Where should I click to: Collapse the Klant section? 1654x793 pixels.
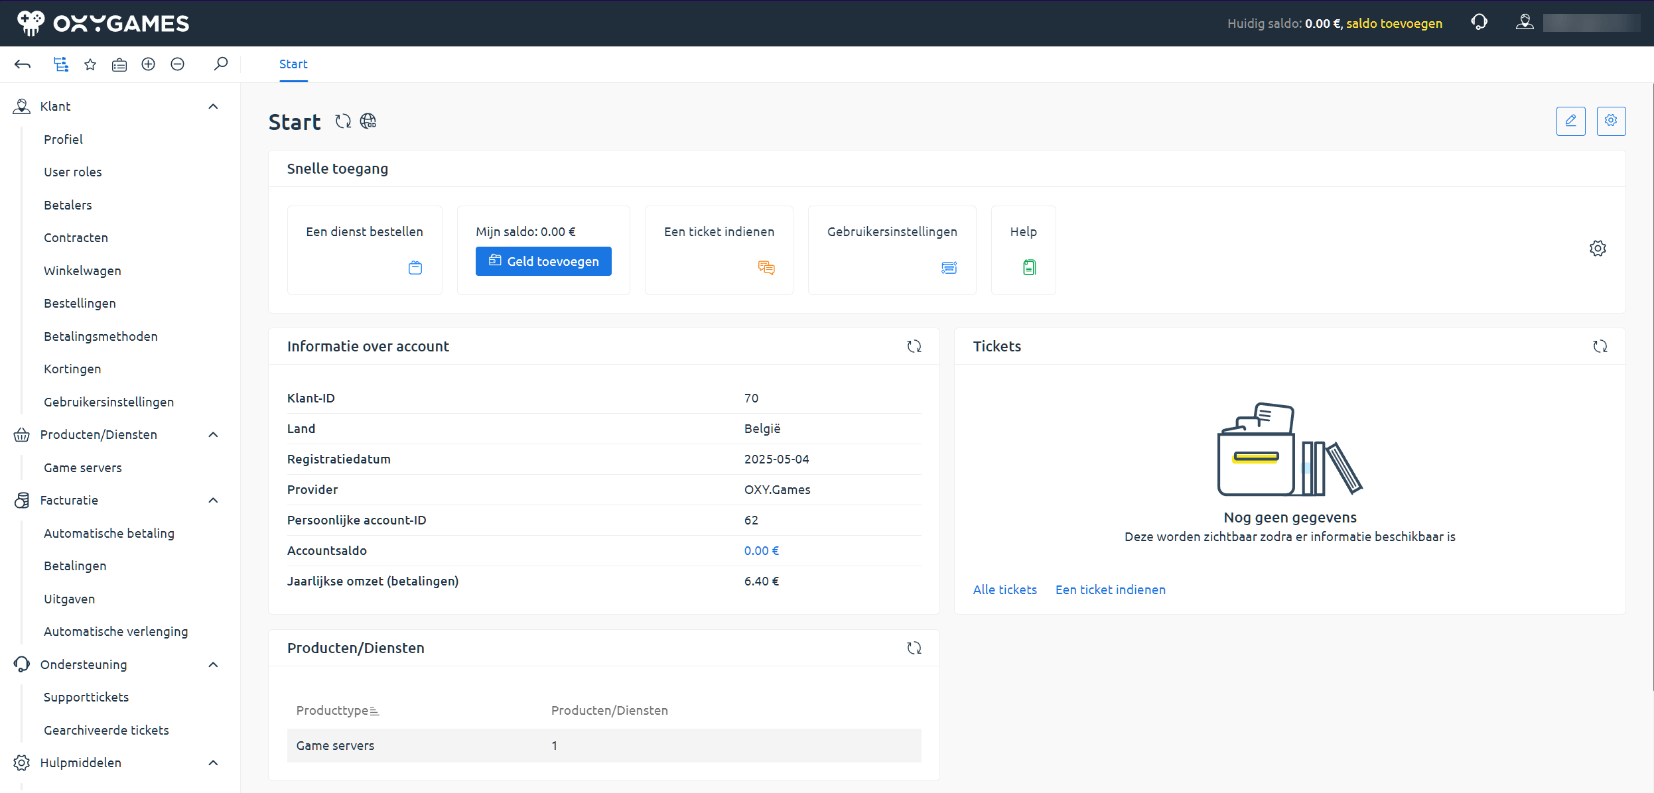[212, 106]
